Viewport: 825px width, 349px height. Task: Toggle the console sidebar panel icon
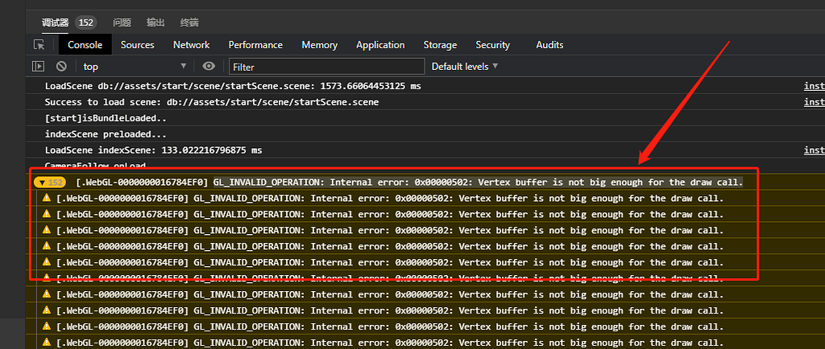[x=38, y=67]
